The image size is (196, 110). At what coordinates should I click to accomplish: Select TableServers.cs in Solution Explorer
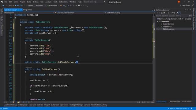pos(168,29)
